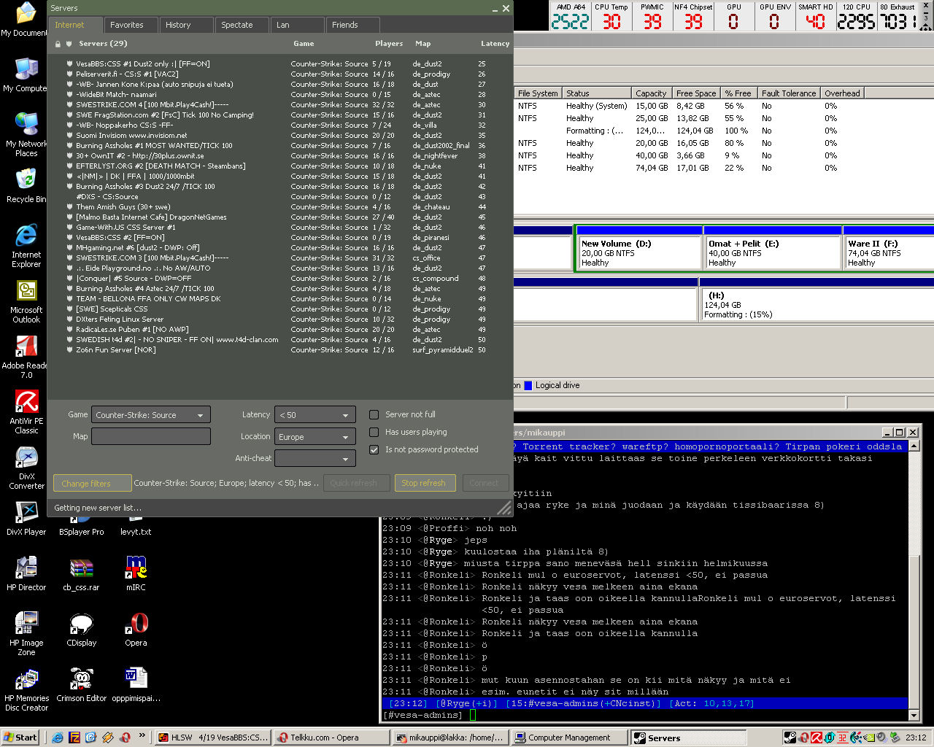Viewport: 934px width, 747px height.
Task: Sort server list by Latency column
Action: [494, 44]
